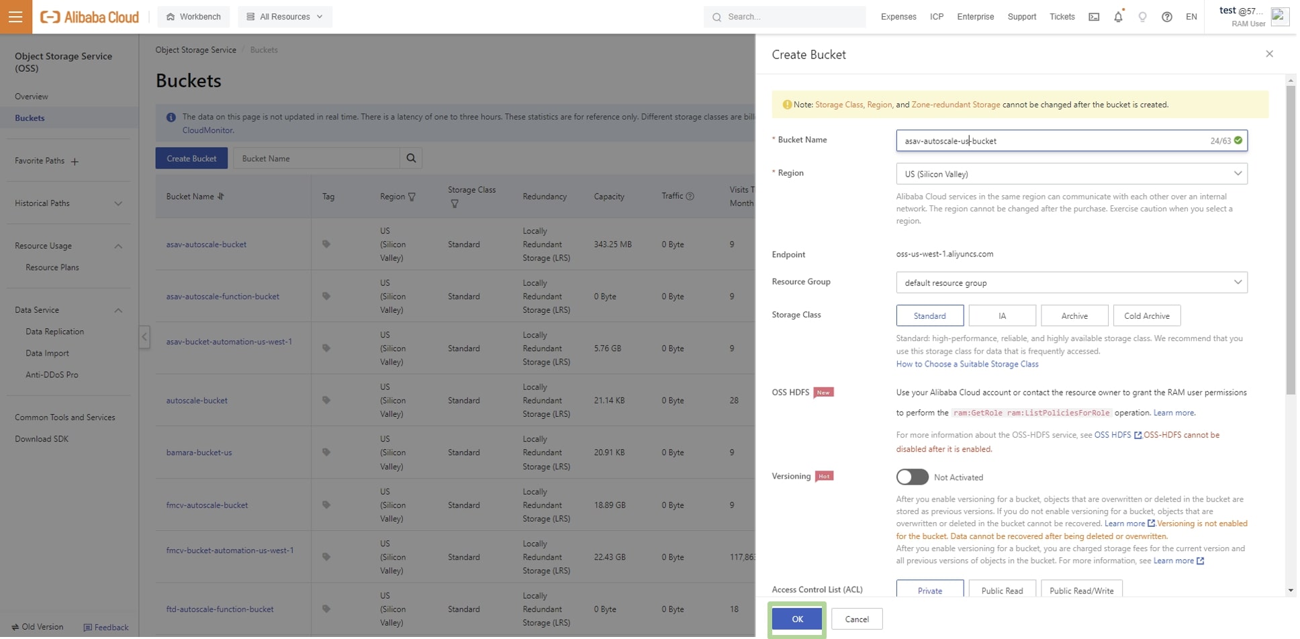This screenshot has width=1300, height=639.
Task: Select Standard storage class
Action: coord(929,315)
